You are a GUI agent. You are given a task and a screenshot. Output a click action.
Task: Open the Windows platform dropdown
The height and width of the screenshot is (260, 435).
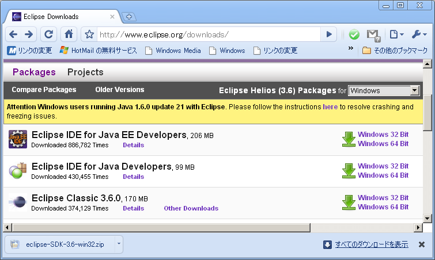[384, 90]
